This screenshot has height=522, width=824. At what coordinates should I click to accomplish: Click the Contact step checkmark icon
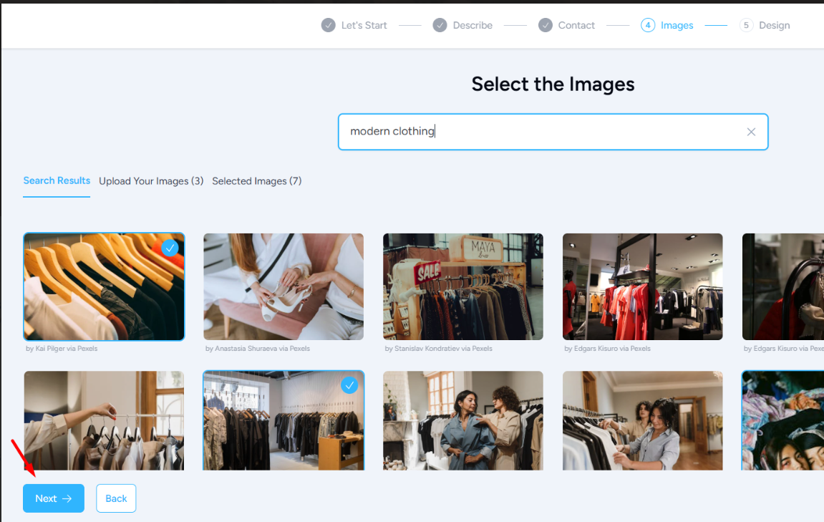546,25
